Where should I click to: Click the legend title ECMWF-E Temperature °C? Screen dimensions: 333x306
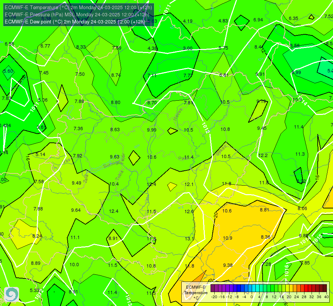pos(196,293)
